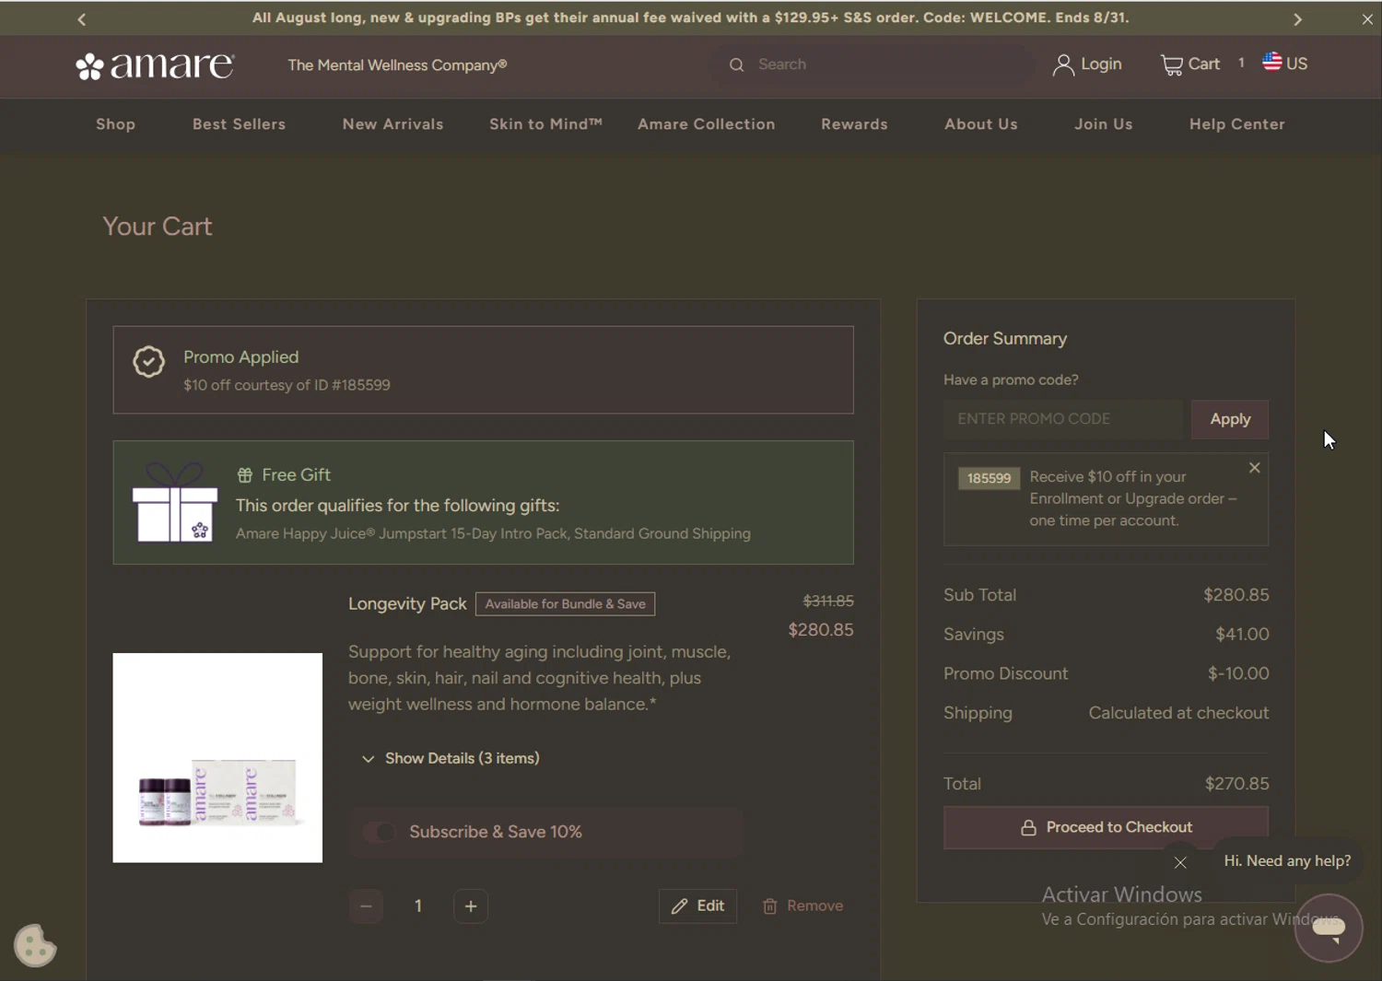The width and height of the screenshot is (1382, 981).
Task: Click the Order Summary heading
Action: tap(1005, 339)
